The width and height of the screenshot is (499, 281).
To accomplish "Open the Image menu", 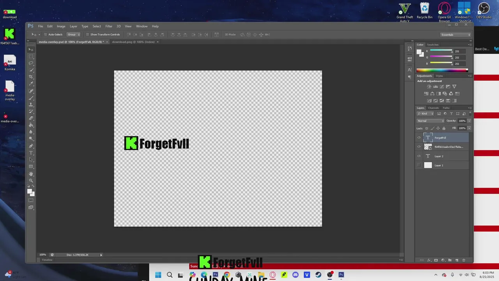I will pyautogui.click(x=61, y=26).
